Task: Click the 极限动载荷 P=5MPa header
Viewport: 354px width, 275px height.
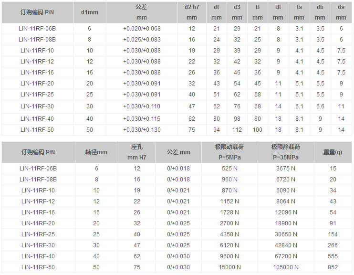Action: [228, 152]
